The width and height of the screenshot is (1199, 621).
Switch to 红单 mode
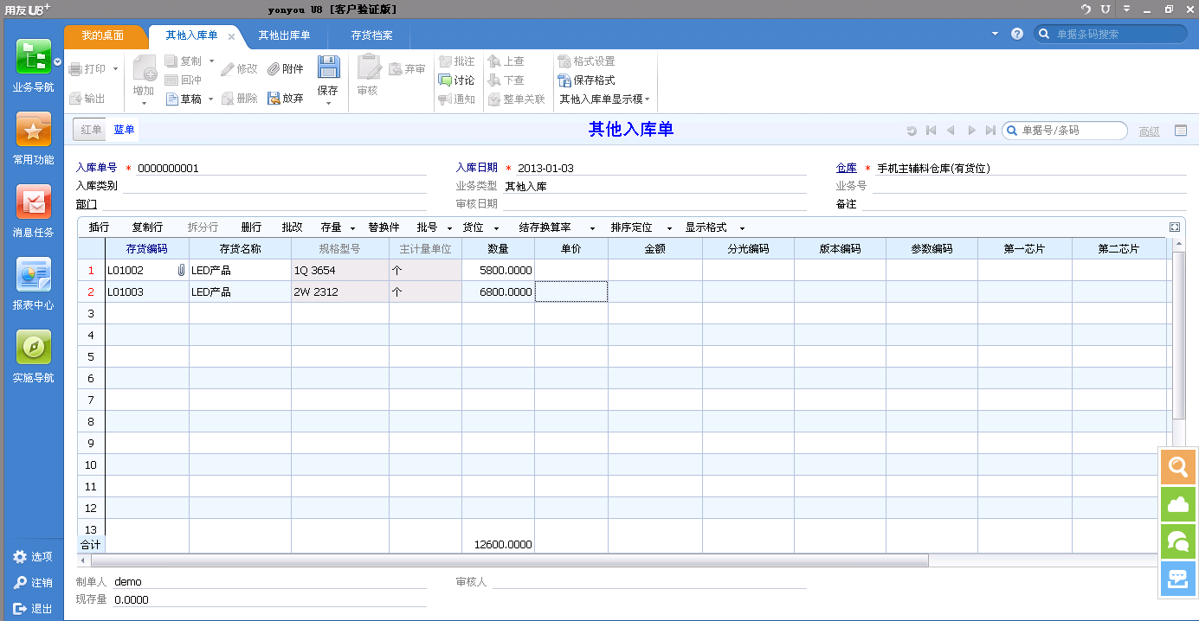(93, 129)
